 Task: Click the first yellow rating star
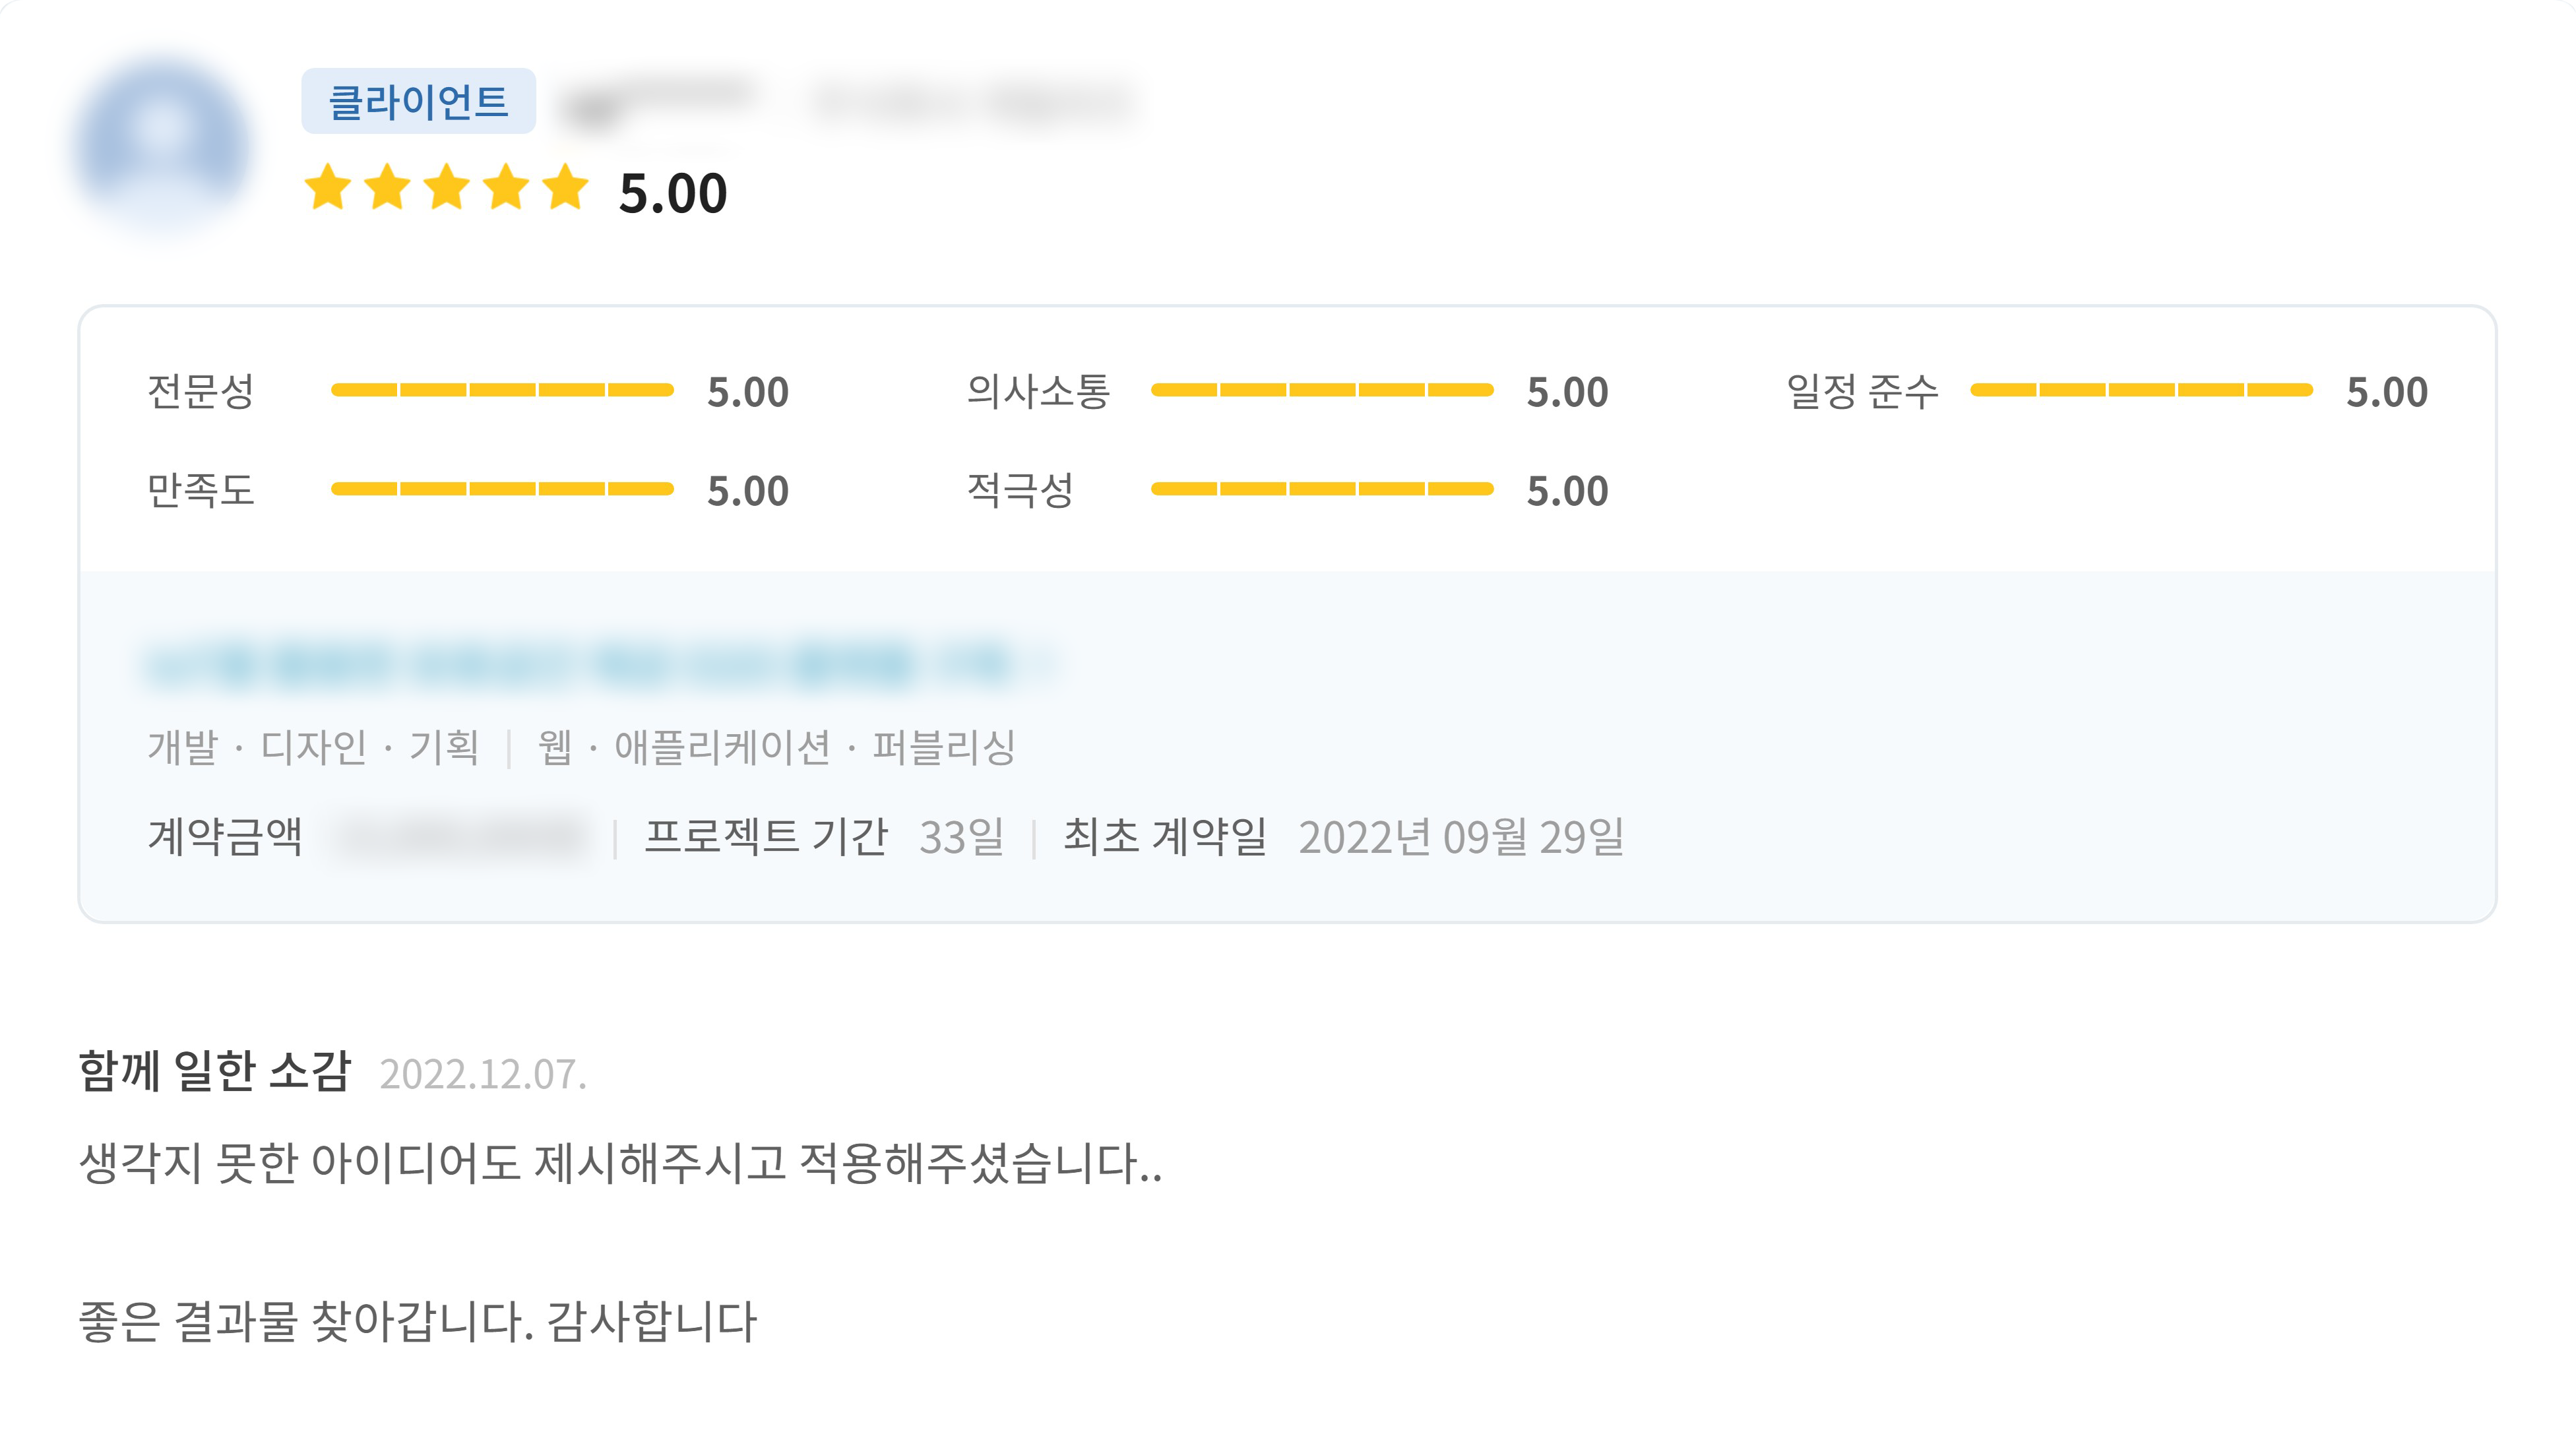coord(328,188)
